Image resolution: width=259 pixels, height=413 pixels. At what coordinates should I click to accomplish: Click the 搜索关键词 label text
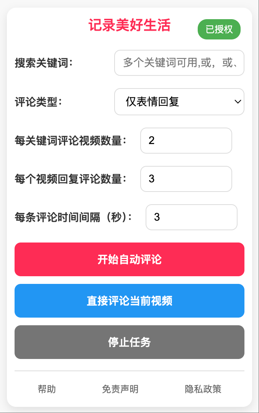pyautogui.click(x=44, y=63)
